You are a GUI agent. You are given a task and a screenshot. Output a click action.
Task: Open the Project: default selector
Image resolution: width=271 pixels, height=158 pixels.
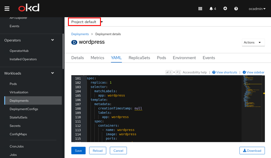click(x=87, y=22)
